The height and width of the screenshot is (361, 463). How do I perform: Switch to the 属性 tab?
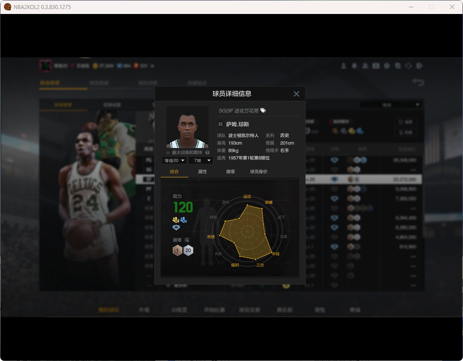(202, 171)
